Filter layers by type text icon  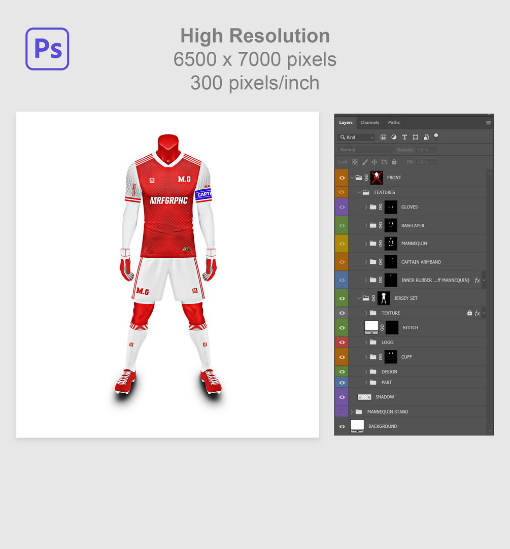pyautogui.click(x=404, y=137)
